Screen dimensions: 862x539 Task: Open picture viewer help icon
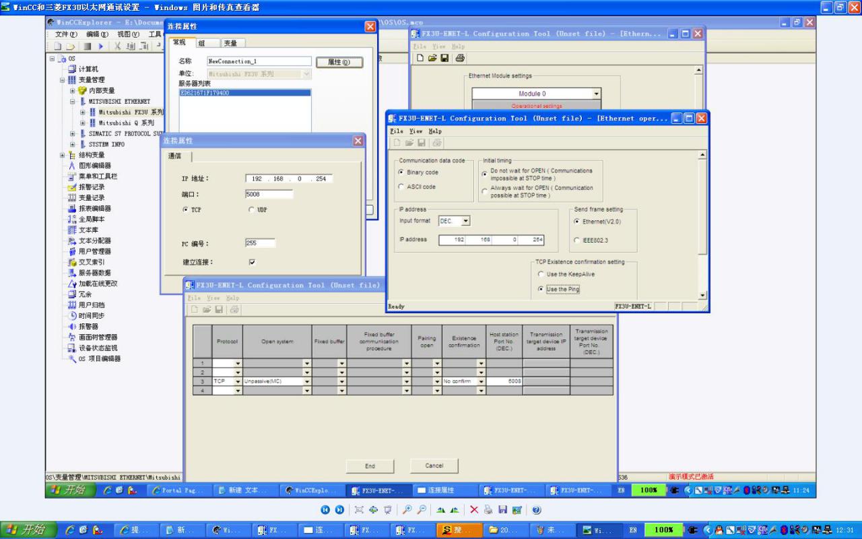(x=537, y=510)
